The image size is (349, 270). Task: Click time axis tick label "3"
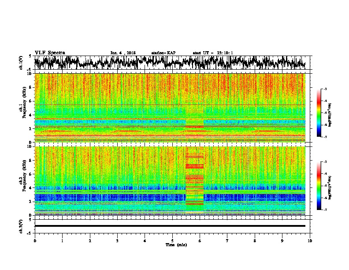tap(117, 241)
